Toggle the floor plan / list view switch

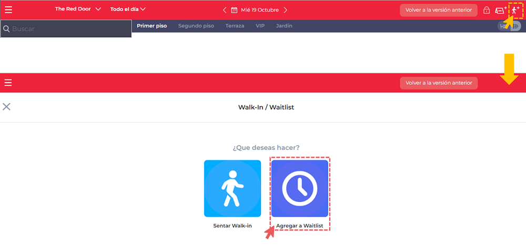coord(509,26)
